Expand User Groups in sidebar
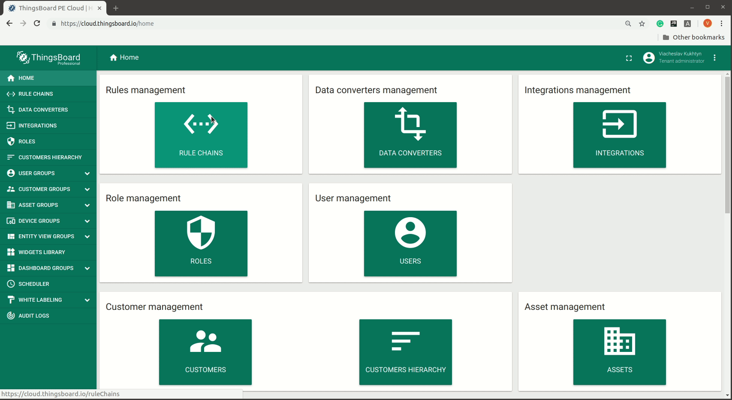 [x=87, y=173]
